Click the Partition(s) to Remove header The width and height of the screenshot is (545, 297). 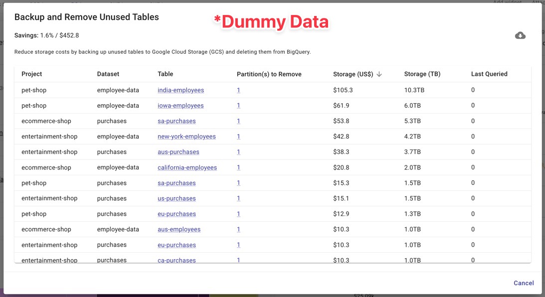coord(269,74)
